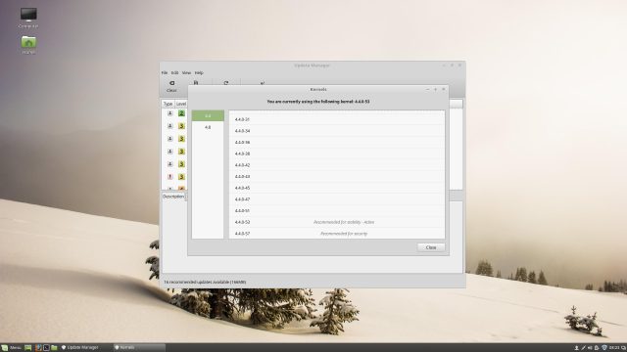
Task: Open the View menu
Action: pyautogui.click(x=186, y=72)
